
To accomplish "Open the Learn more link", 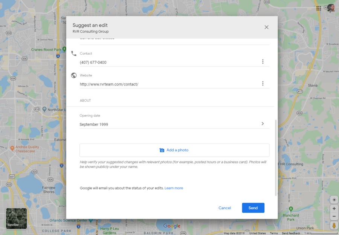I will pos(174,188).
